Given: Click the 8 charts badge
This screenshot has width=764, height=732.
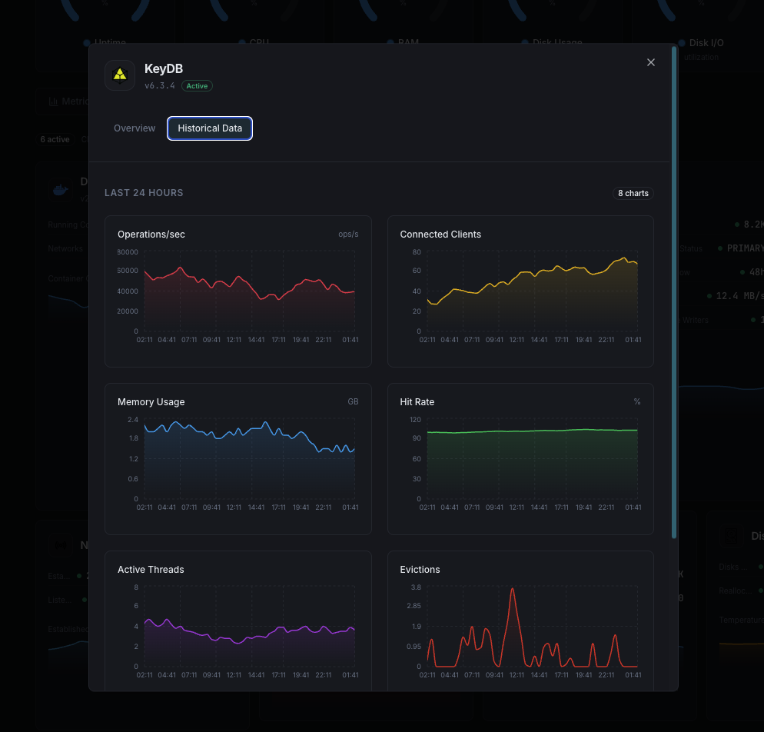Looking at the screenshot, I should point(632,193).
